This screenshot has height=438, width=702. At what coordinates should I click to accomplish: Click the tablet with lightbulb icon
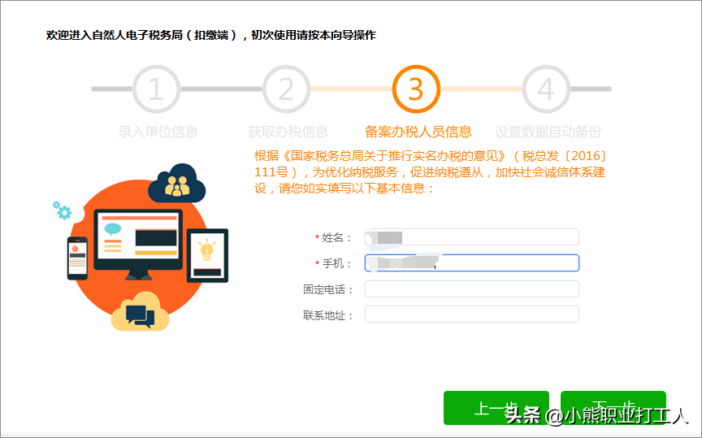click(207, 255)
